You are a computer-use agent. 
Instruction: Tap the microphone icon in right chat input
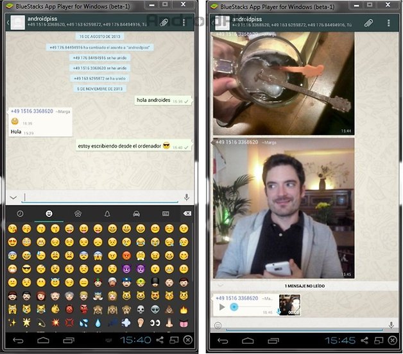tap(391, 325)
